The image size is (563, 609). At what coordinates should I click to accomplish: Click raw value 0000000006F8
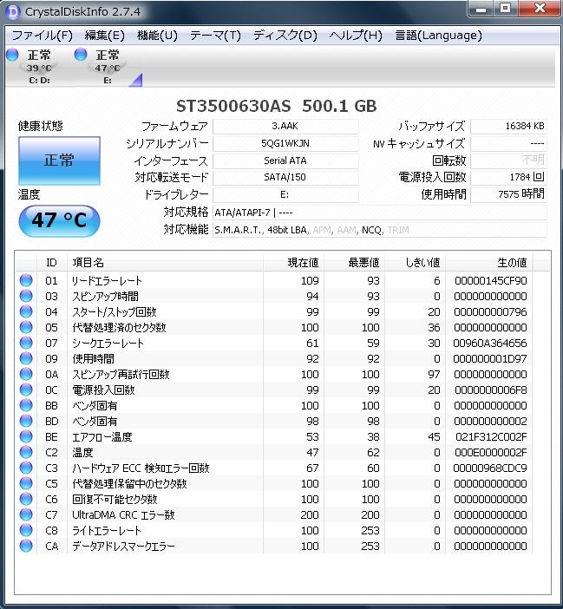pos(491,390)
